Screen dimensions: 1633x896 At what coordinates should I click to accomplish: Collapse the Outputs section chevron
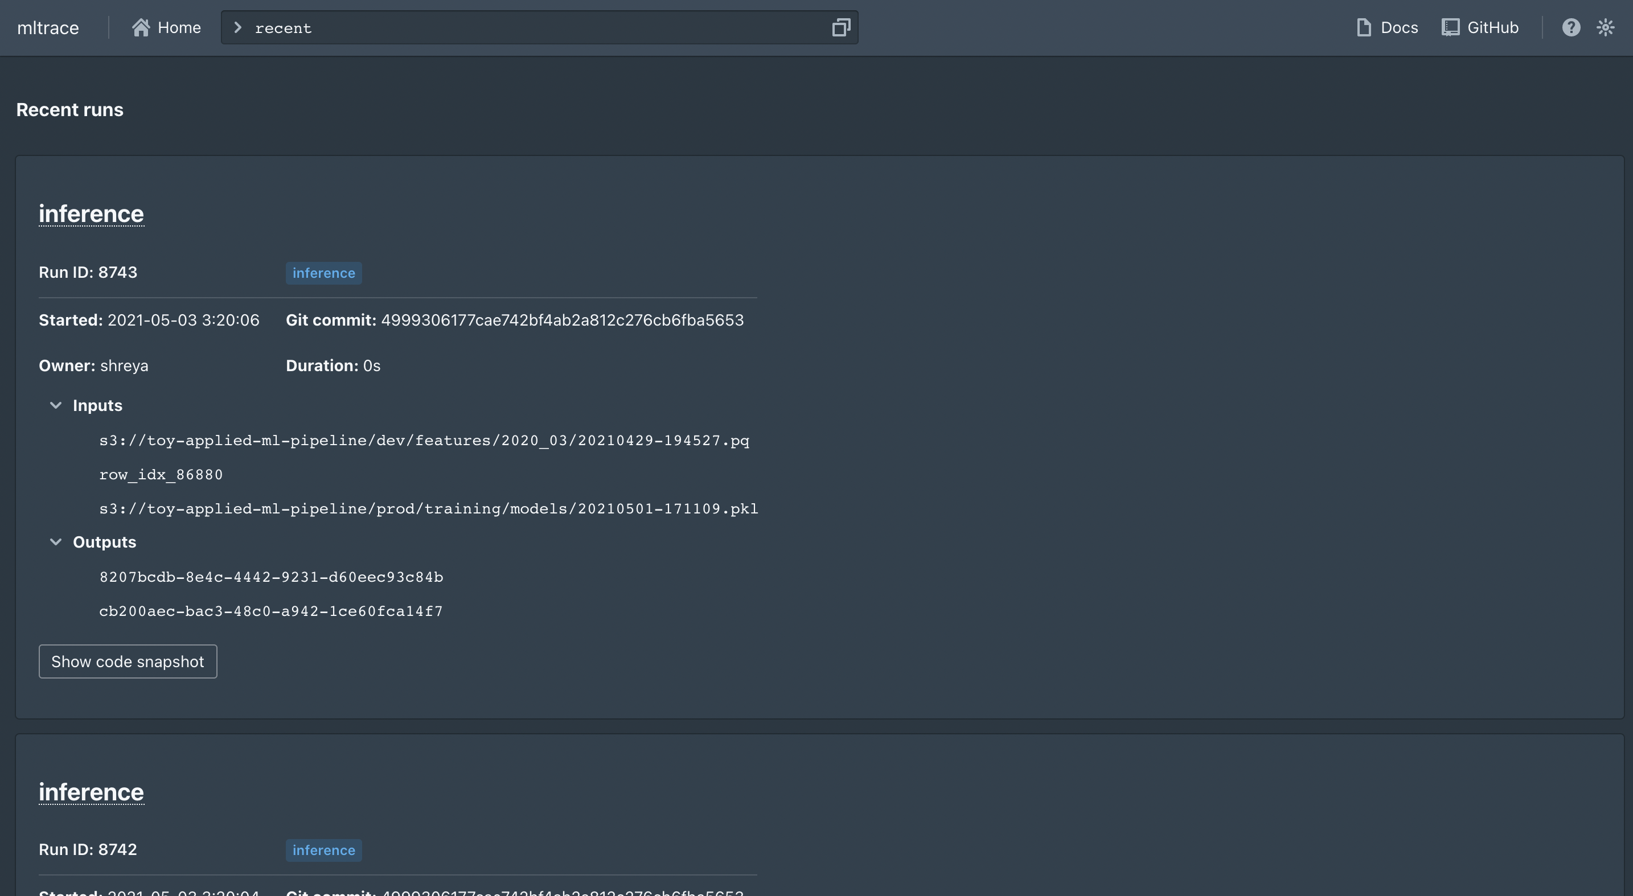56,542
